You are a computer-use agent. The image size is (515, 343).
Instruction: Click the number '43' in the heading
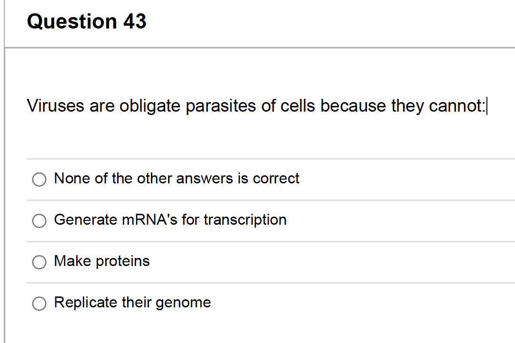tap(135, 22)
